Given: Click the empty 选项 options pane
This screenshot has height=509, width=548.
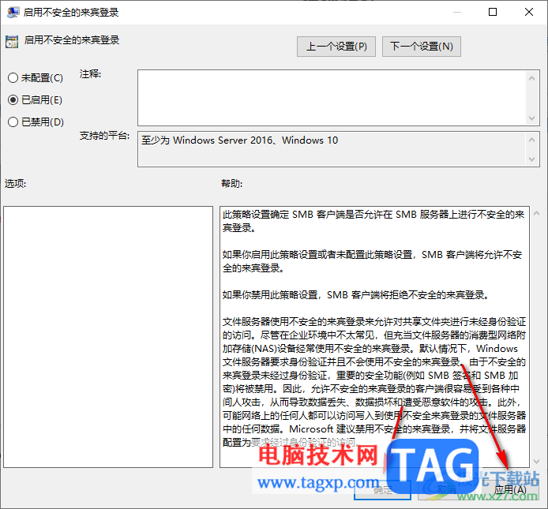Looking at the screenshot, I should coord(108,337).
